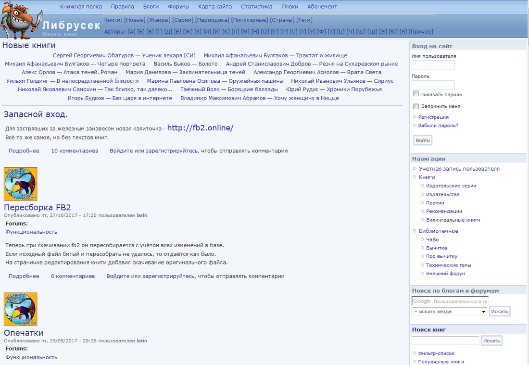Expand Учётная запись пользователя tree arrow
The width and height of the screenshot is (529, 365).
(415, 169)
